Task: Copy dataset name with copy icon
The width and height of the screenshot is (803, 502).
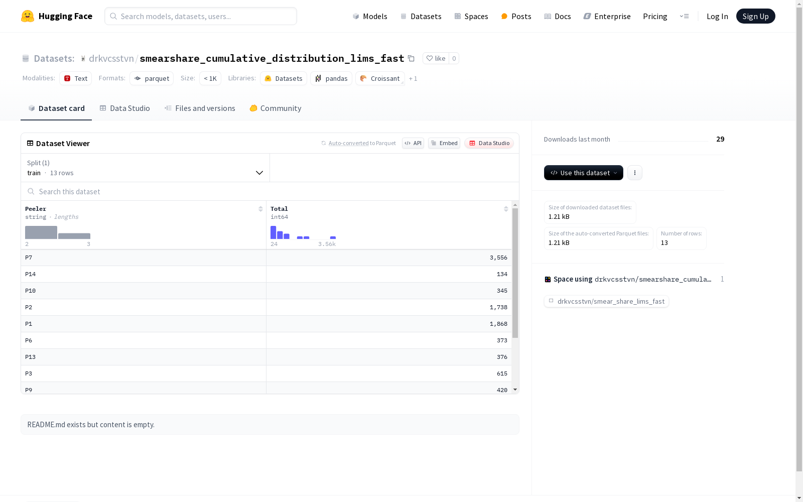Action: click(411, 58)
